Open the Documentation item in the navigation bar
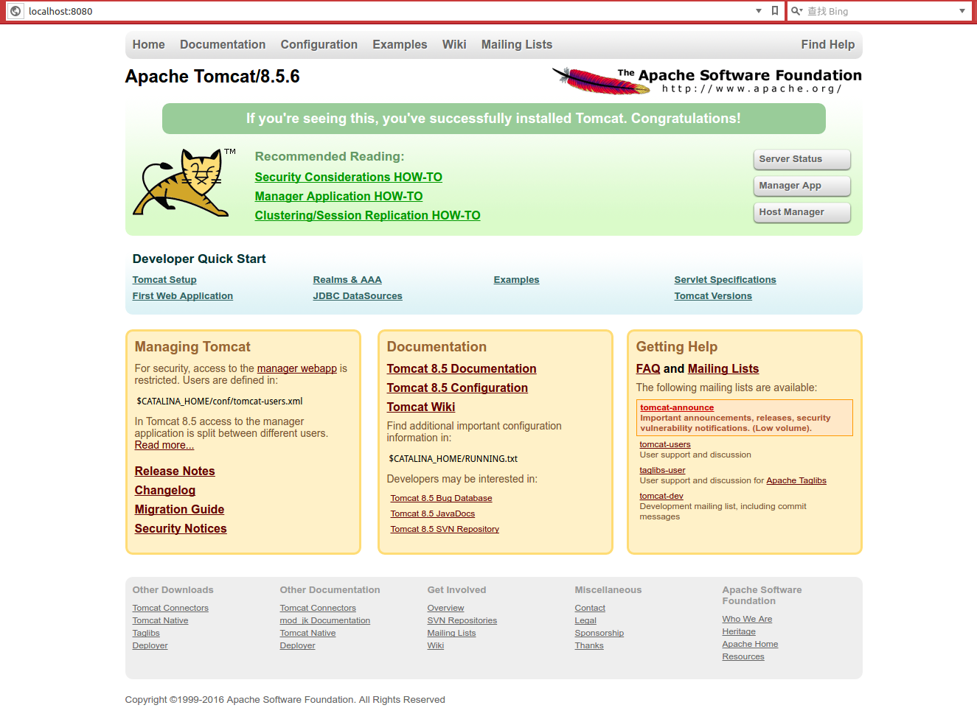 click(223, 45)
